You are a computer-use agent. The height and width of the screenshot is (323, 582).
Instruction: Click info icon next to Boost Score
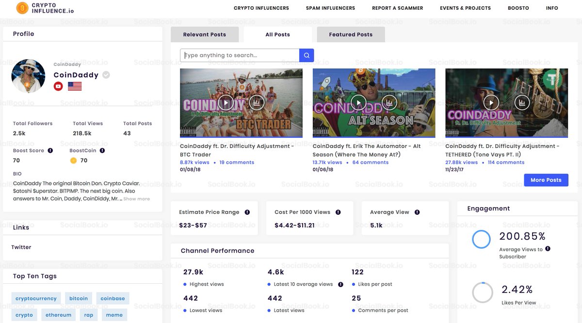(x=50, y=151)
